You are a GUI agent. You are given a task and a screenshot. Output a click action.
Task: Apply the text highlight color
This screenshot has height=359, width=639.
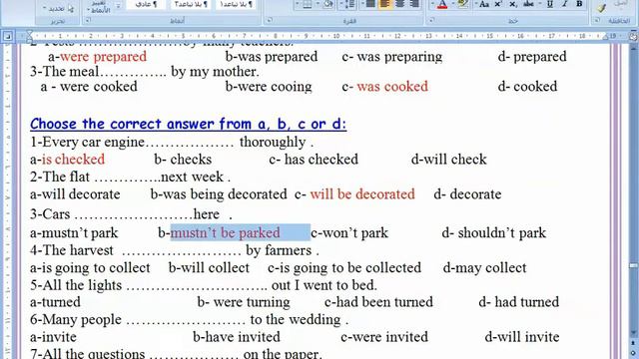pyautogui.click(x=463, y=4)
